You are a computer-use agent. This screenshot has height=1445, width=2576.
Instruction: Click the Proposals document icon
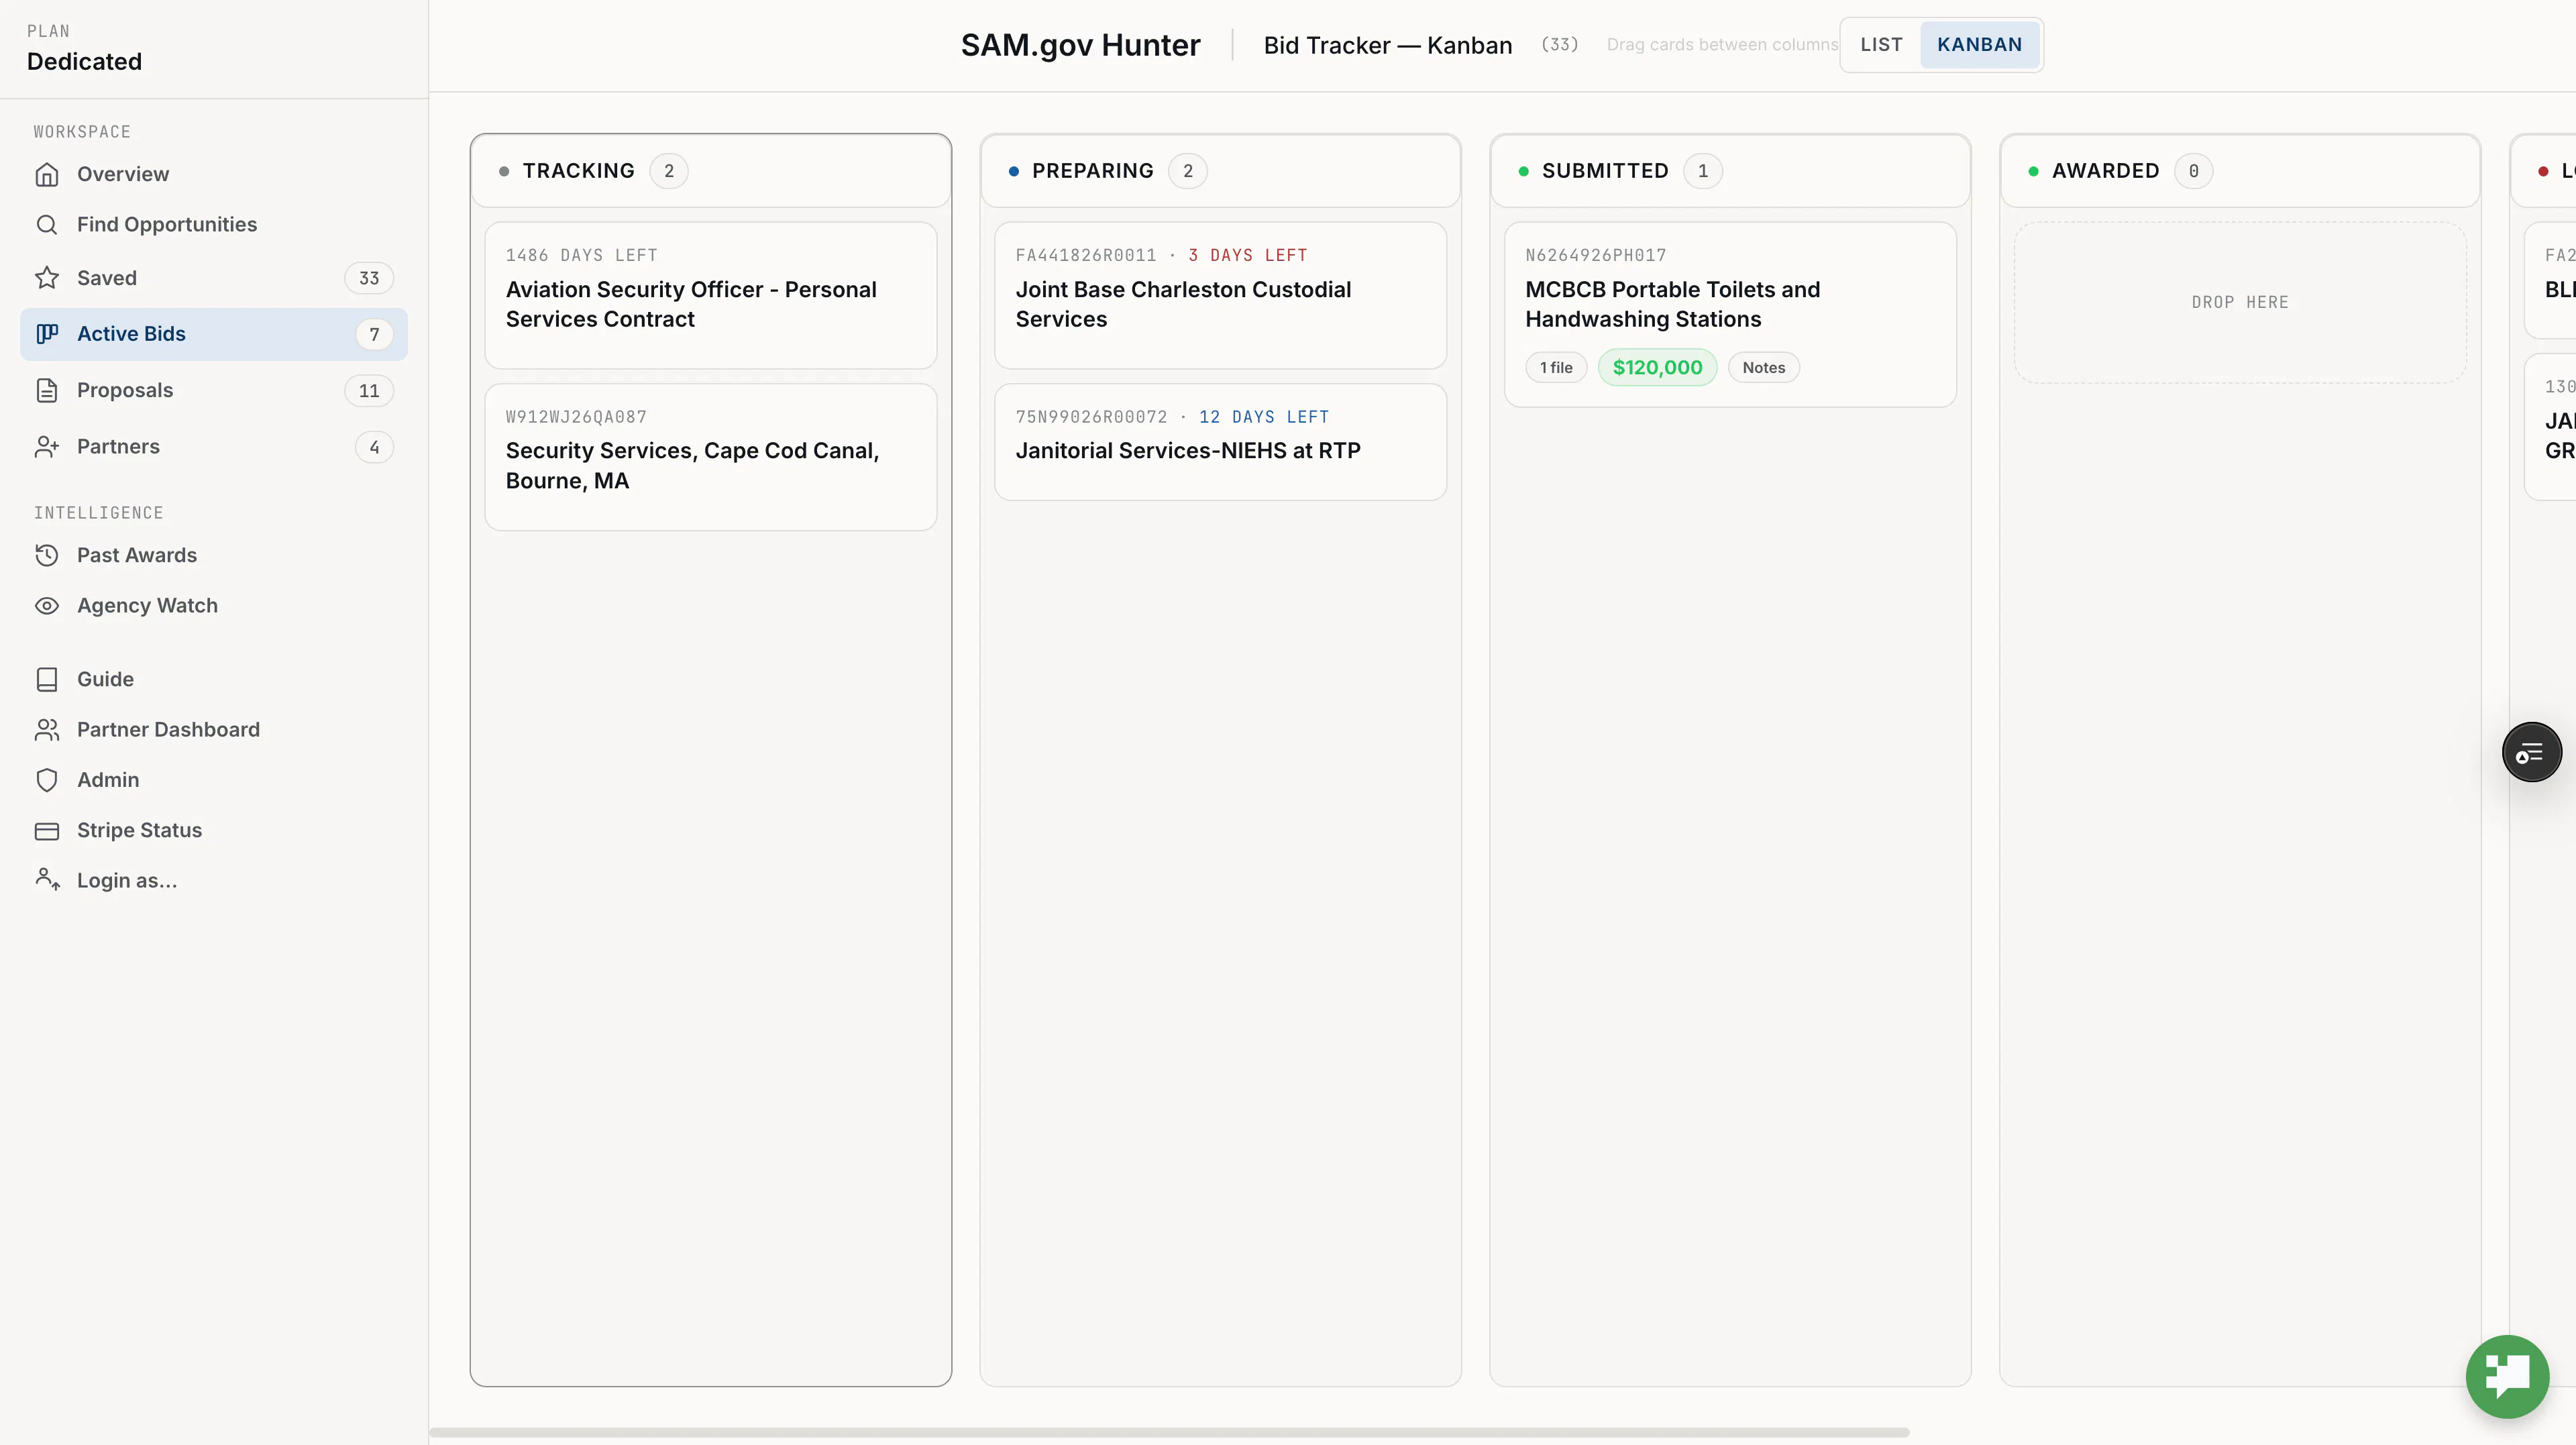tap(47, 390)
